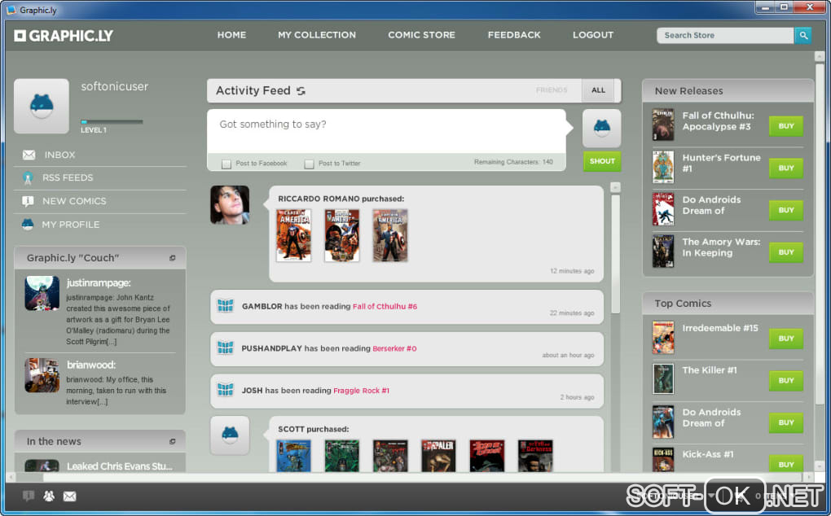Open justinrampage's couch post thumbnail
831x516 pixels.
tap(42, 293)
